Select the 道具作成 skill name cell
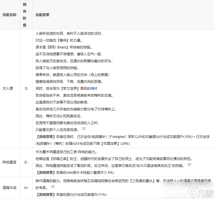This screenshot has height=199, width=214. click(x=9, y=188)
